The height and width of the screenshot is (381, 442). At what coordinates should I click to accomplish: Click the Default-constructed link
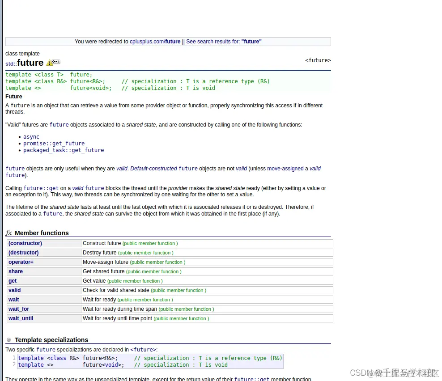(x=153, y=169)
